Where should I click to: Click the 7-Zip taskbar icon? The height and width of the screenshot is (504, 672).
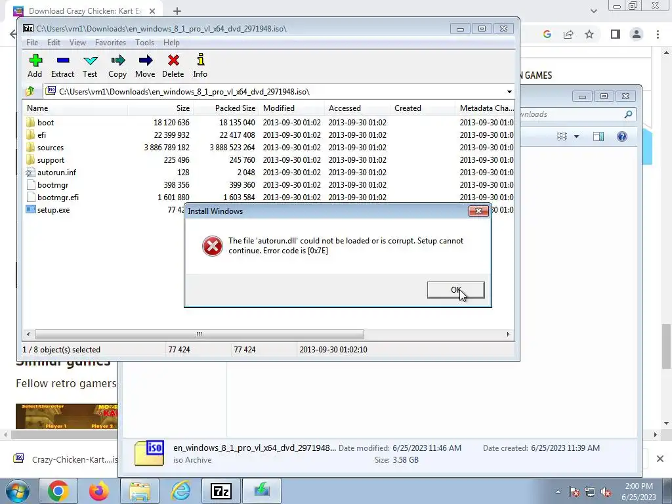[221, 491]
